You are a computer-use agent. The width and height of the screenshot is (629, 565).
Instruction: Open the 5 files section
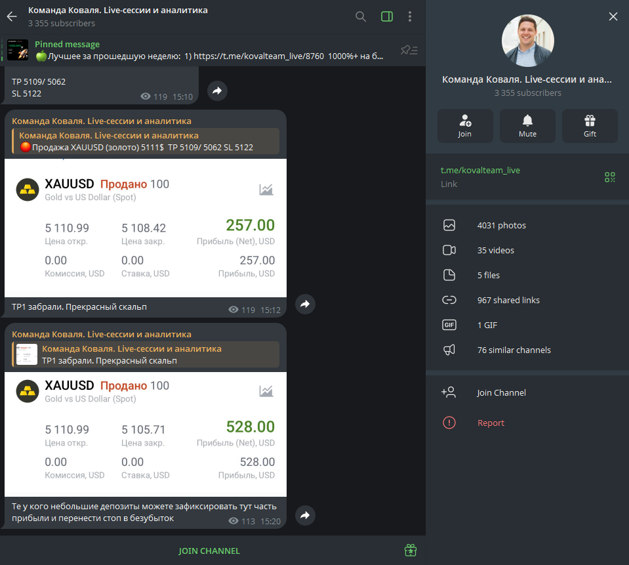tap(527, 275)
